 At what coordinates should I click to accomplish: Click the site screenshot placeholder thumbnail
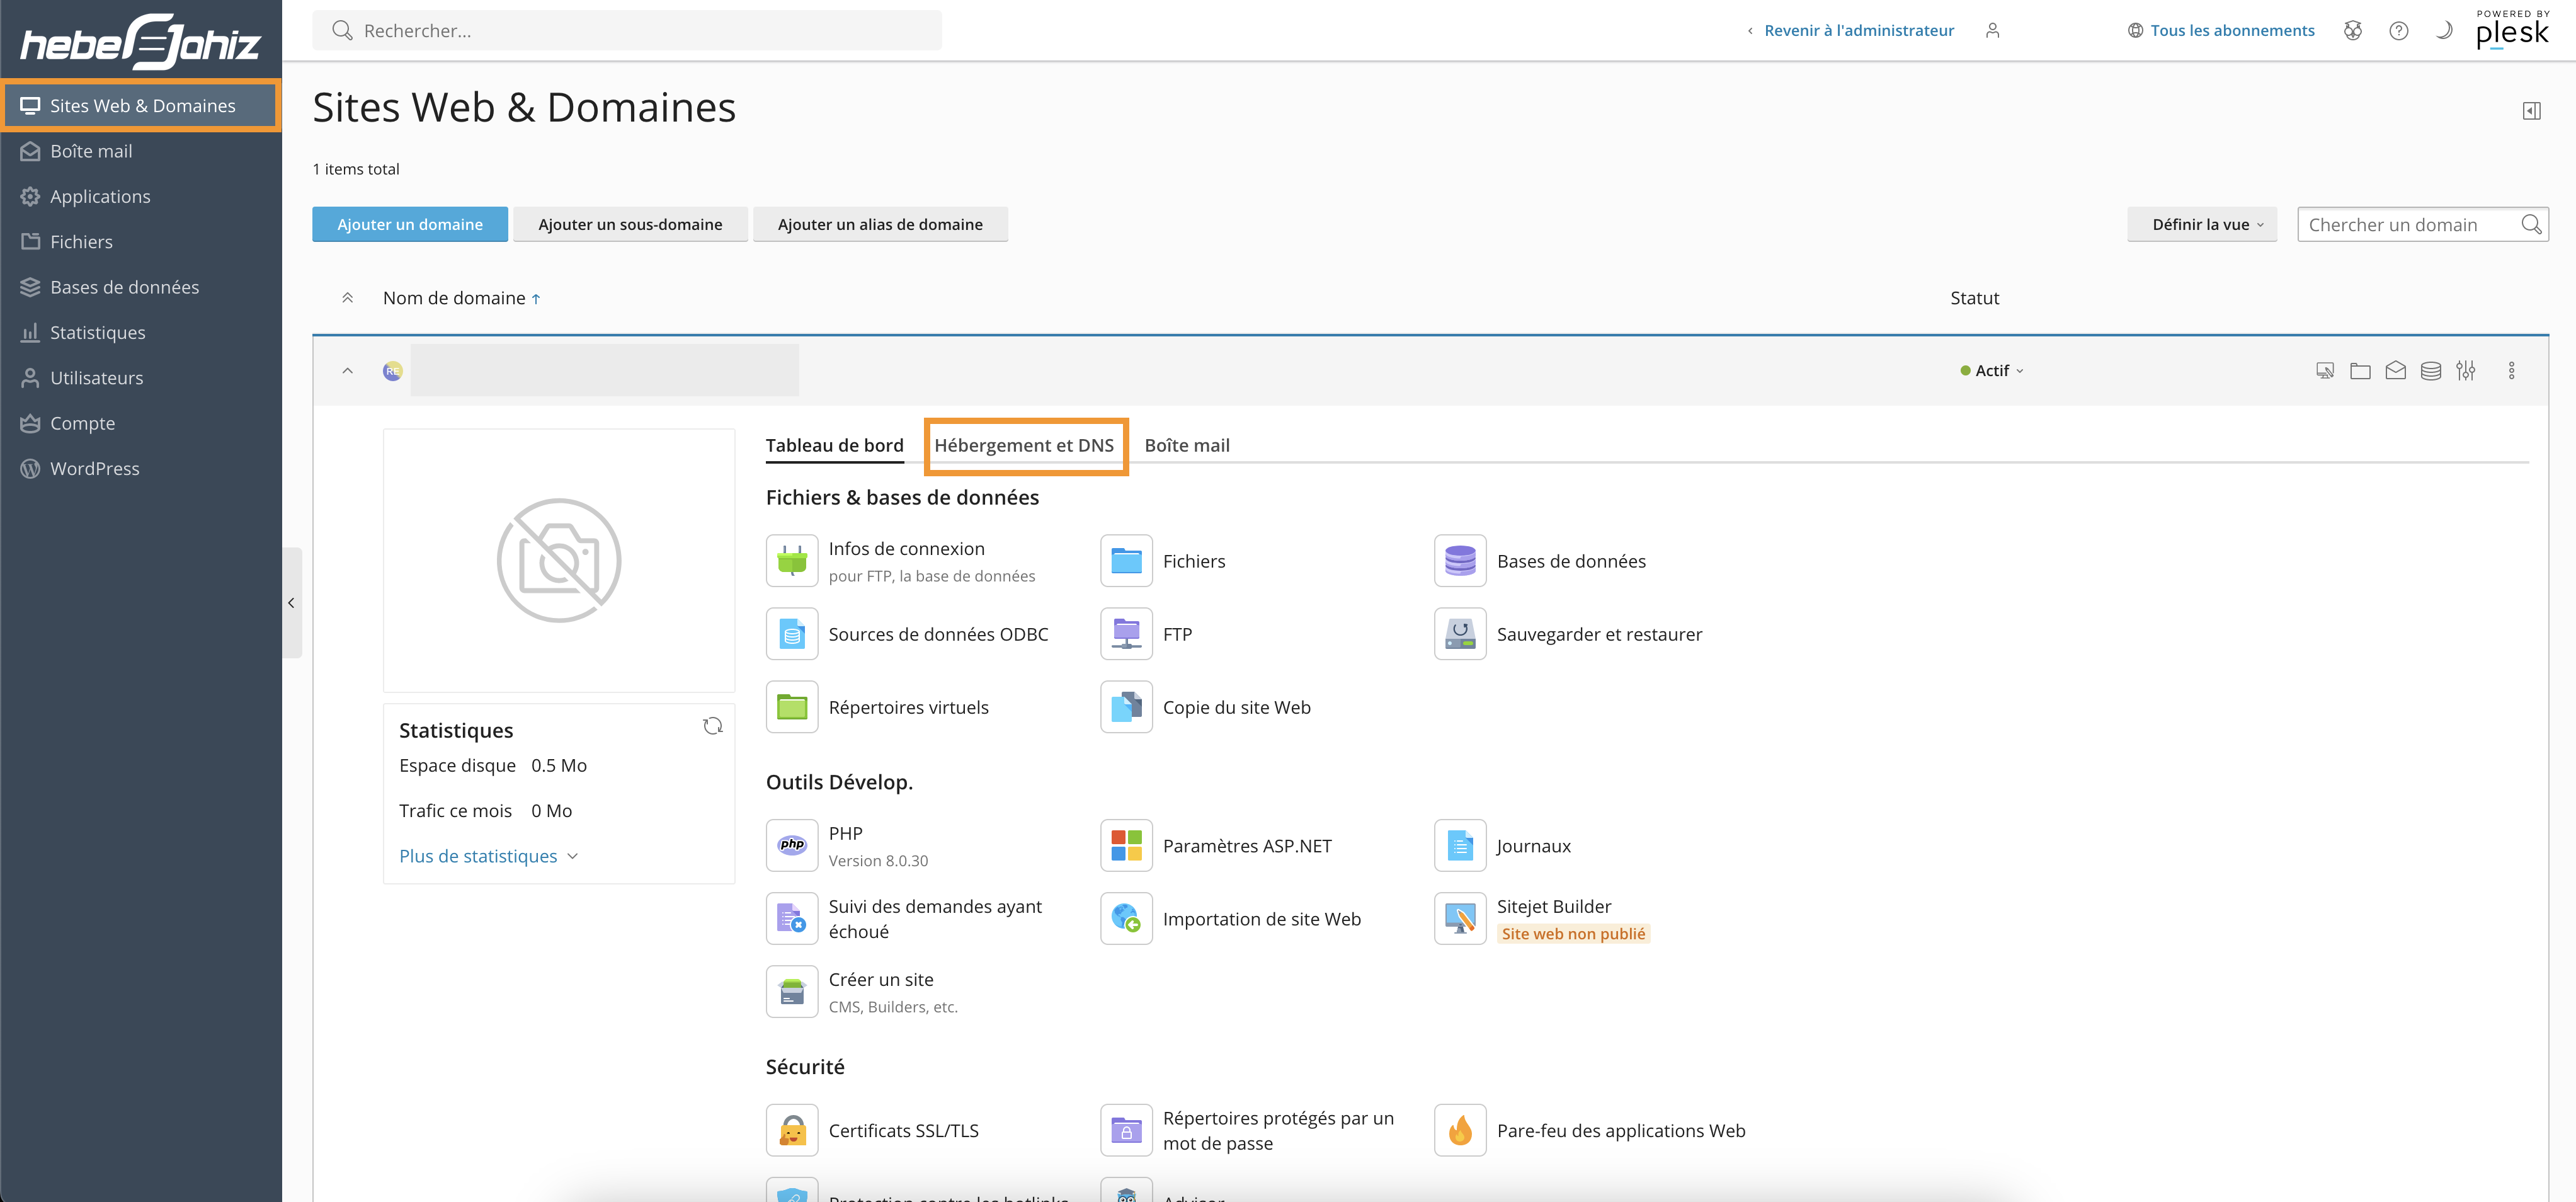click(x=559, y=561)
